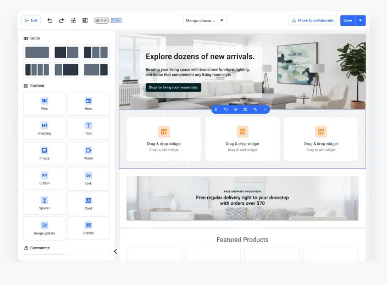
Task: Select the 'Explore dozens of new arrivals' heading
Action: (x=200, y=57)
